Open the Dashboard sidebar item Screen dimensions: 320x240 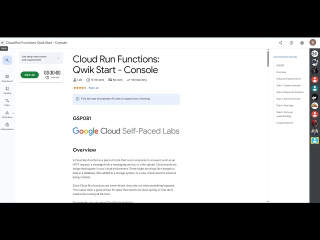(7, 78)
